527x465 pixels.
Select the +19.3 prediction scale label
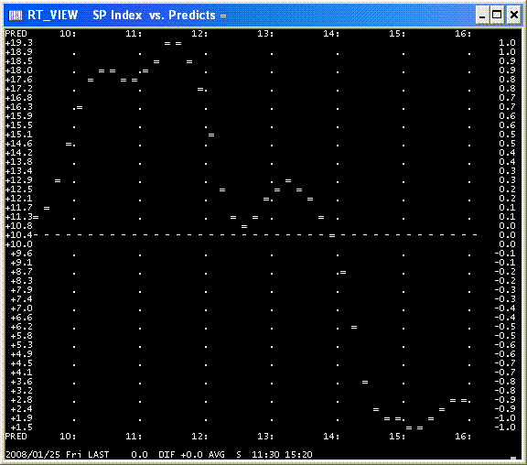click(x=19, y=43)
